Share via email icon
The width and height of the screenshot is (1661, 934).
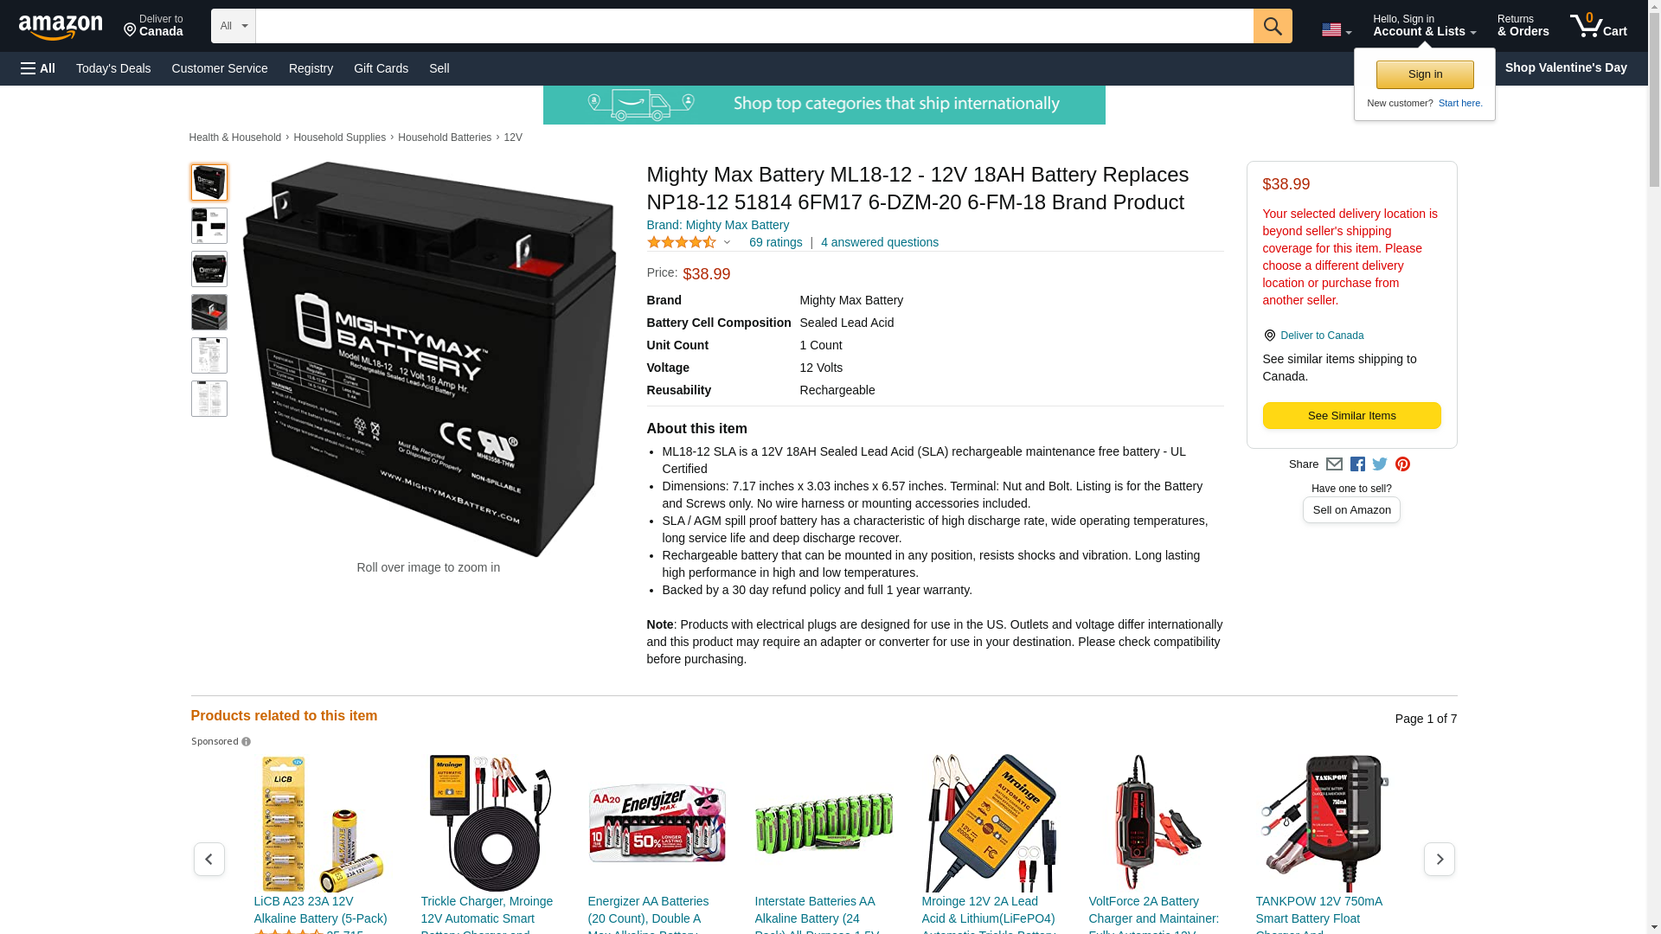coord(1334,464)
